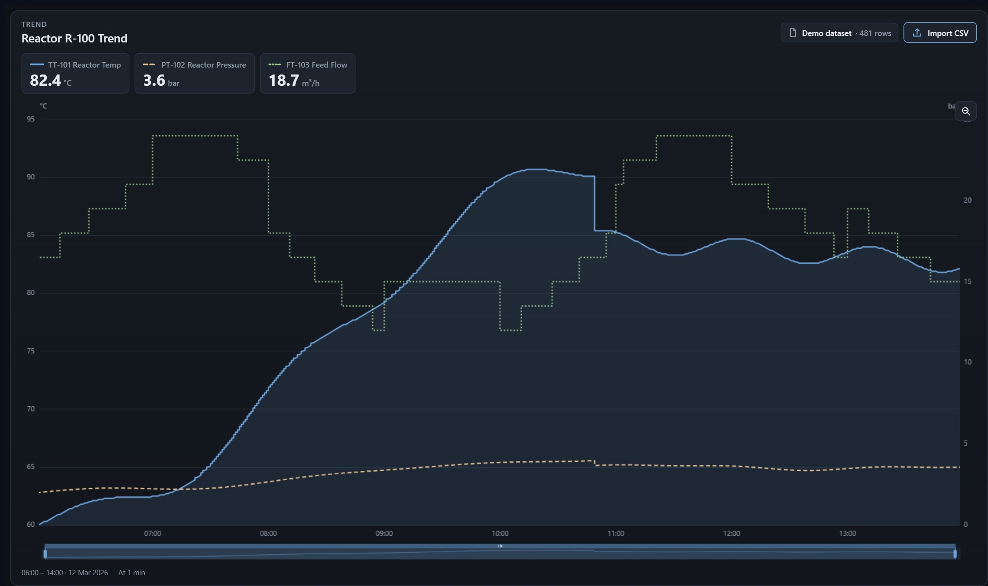Click the 90 label on temperature axis

pos(31,177)
